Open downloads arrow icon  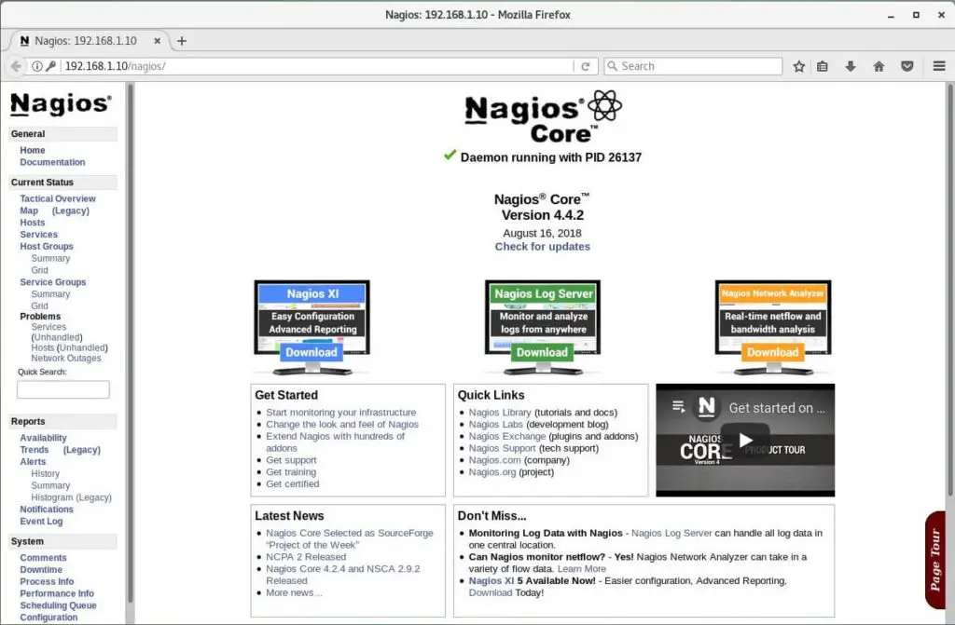point(851,66)
